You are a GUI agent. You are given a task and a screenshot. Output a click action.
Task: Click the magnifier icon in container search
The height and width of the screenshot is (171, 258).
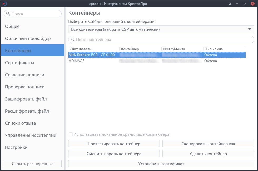point(73,40)
